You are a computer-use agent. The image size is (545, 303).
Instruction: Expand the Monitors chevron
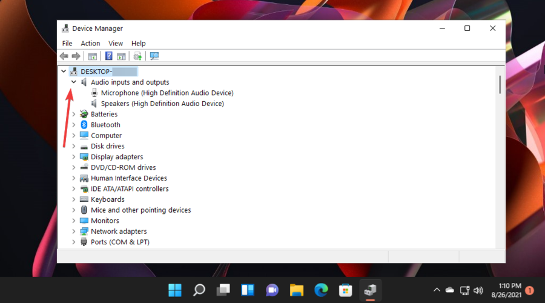pyautogui.click(x=74, y=221)
